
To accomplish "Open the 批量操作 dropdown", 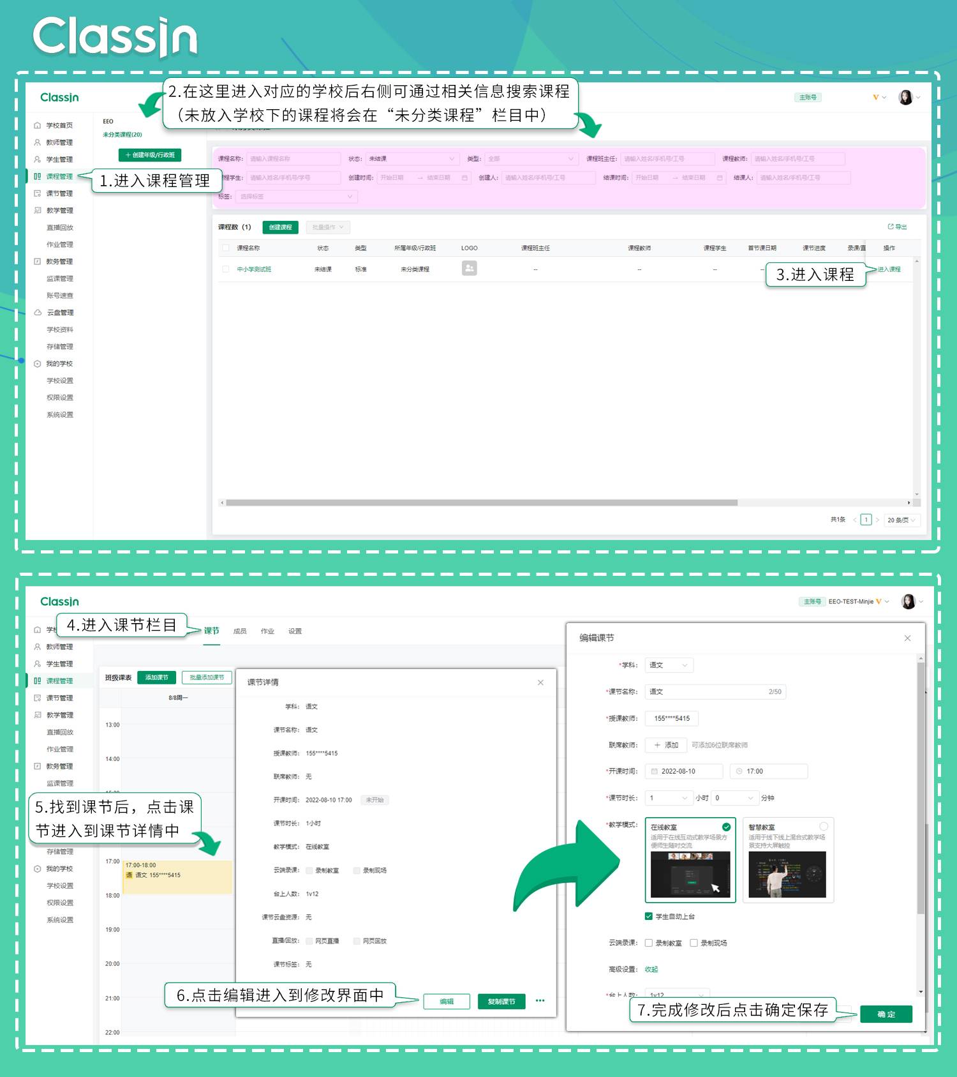I will (x=328, y=227).
